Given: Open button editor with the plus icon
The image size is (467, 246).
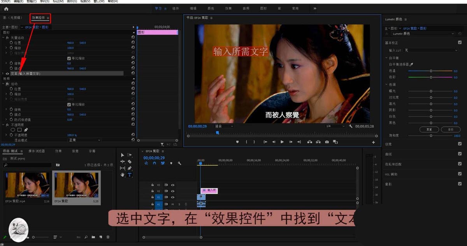Looking at the screenshot, I should 374,142.
